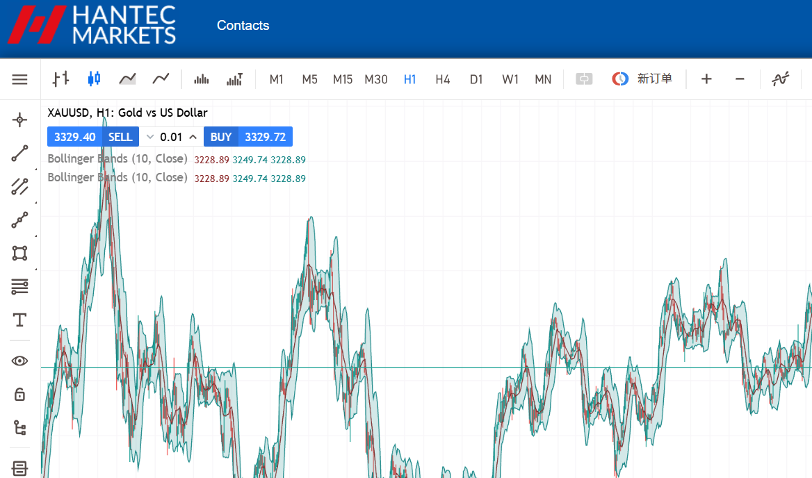The width and height of the screenshot is (812, 478).
Task: Open new order (新订单) dialog
Action: tap(642, 79)
